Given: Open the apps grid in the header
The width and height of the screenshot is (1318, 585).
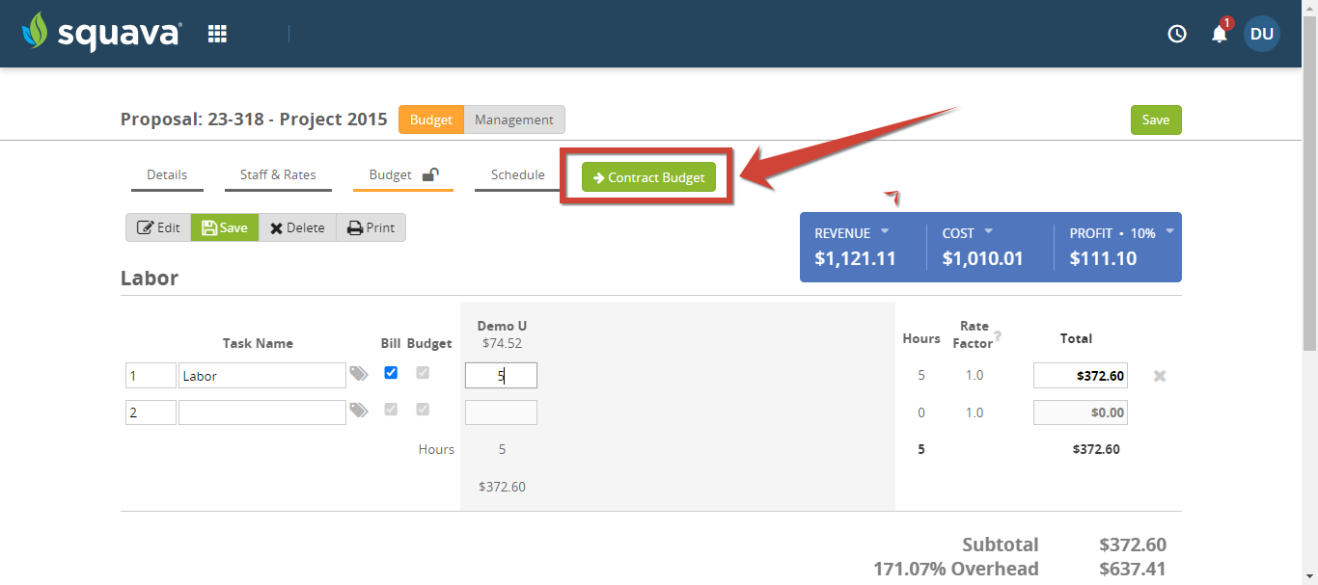Looking at the screenshot, I should pyautogui.click(x=217, y=32).
